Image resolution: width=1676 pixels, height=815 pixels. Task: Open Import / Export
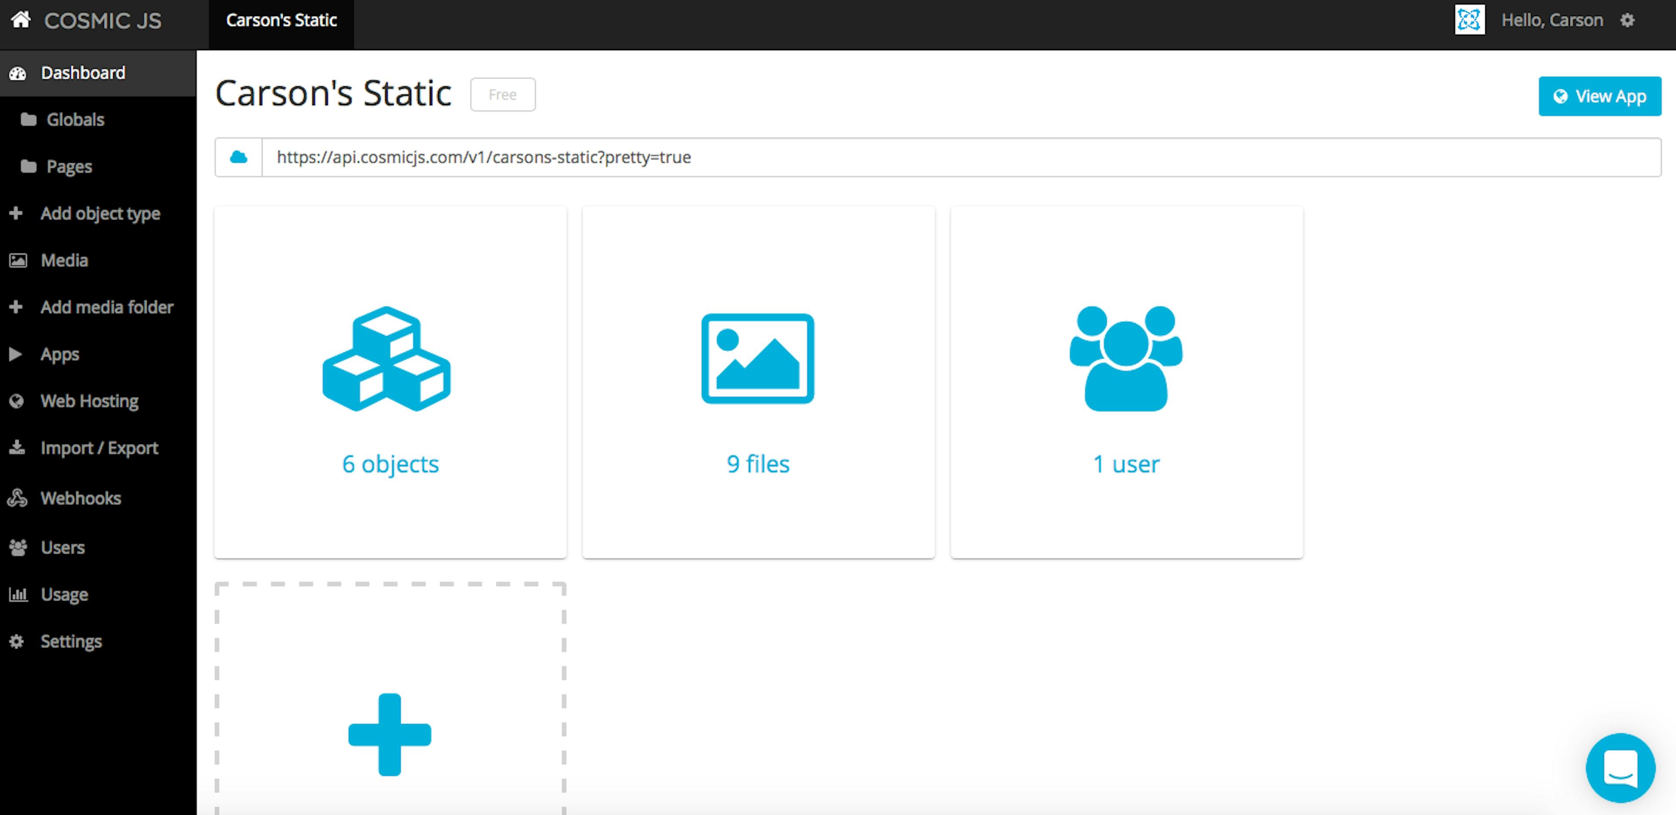[99, 448]
